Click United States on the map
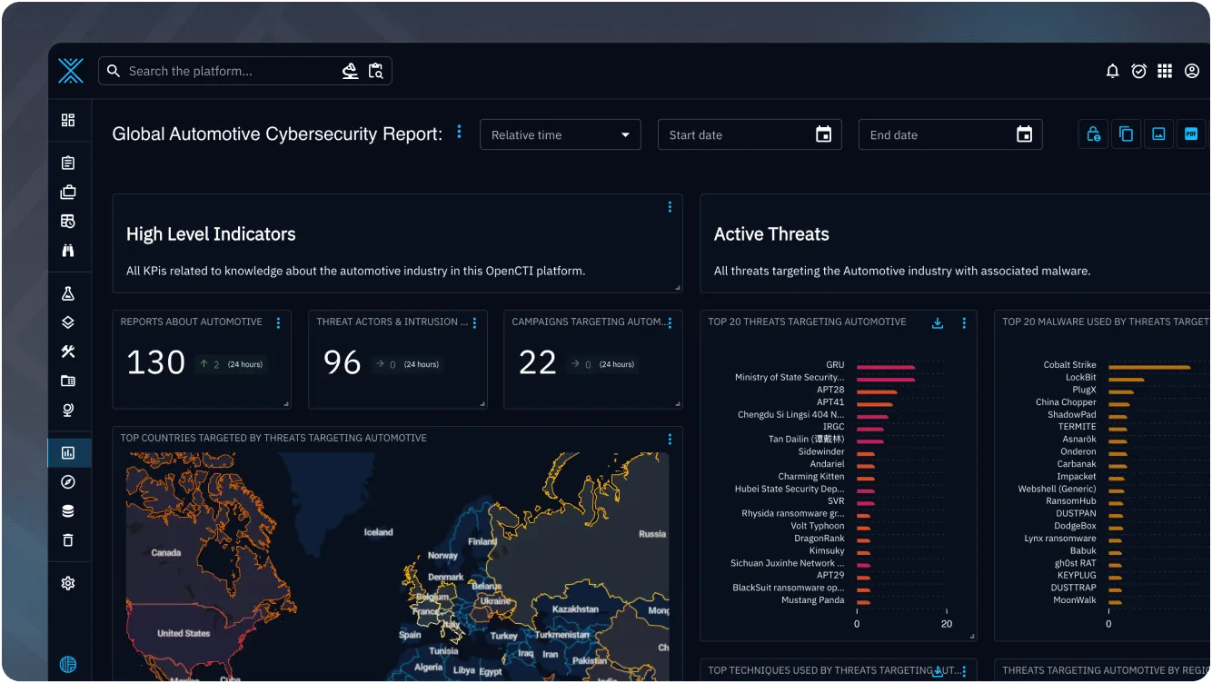This screenshot has height=683, width=1212. (184, 633)
